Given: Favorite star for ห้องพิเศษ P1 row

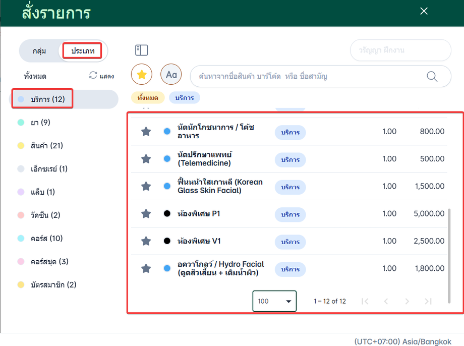Looking at the screenshot, I should (146, 214).
